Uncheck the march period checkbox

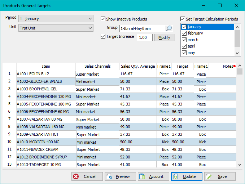tap(184, 40)
